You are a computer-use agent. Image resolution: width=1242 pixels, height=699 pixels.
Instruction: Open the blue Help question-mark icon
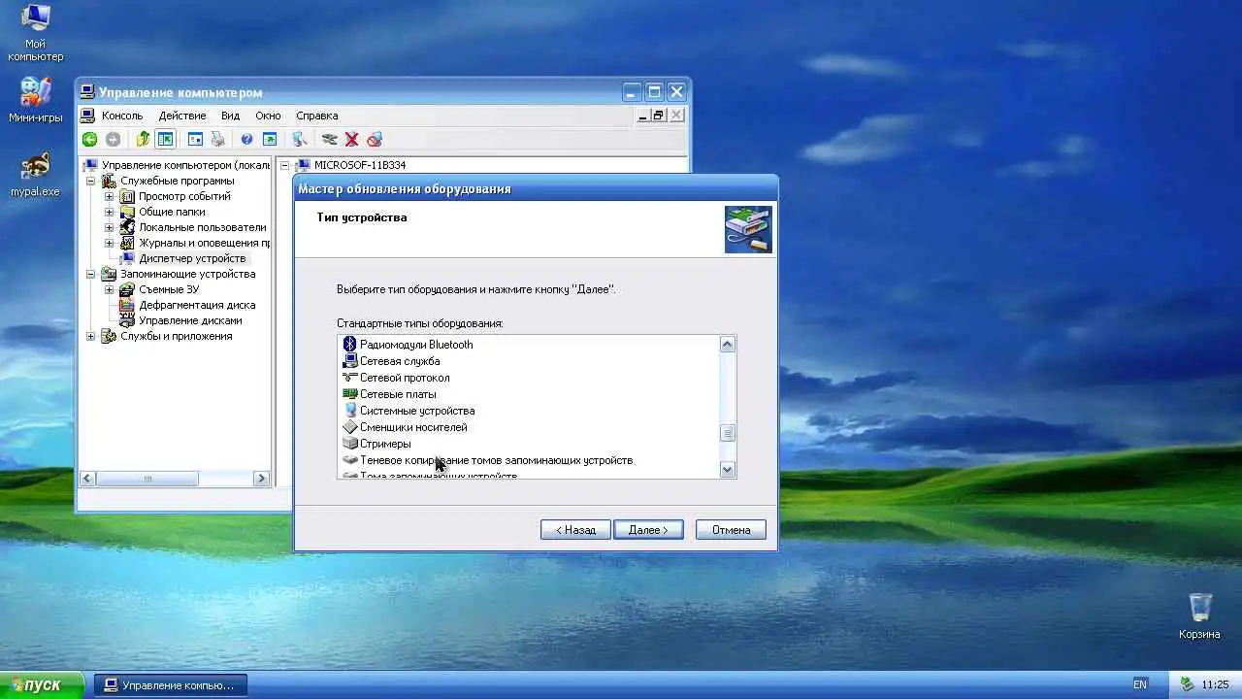246,140
